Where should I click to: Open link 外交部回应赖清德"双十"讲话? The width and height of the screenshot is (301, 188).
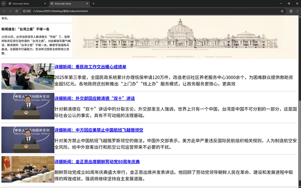click(x=94, y=99)
